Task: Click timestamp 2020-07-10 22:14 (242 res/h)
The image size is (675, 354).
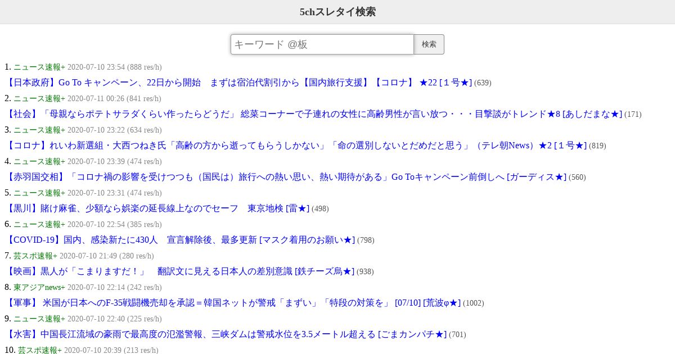Action: (x=115, y=288)
